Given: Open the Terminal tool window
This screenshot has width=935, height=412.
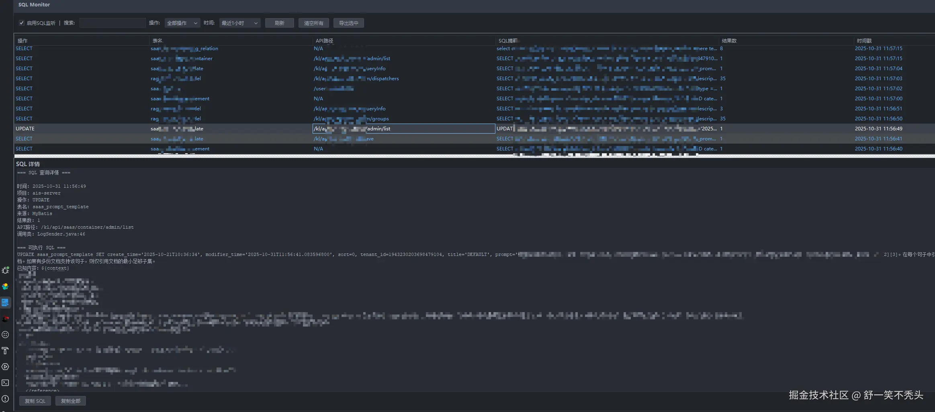Looking at the screenshot, I should click(5, 383).
